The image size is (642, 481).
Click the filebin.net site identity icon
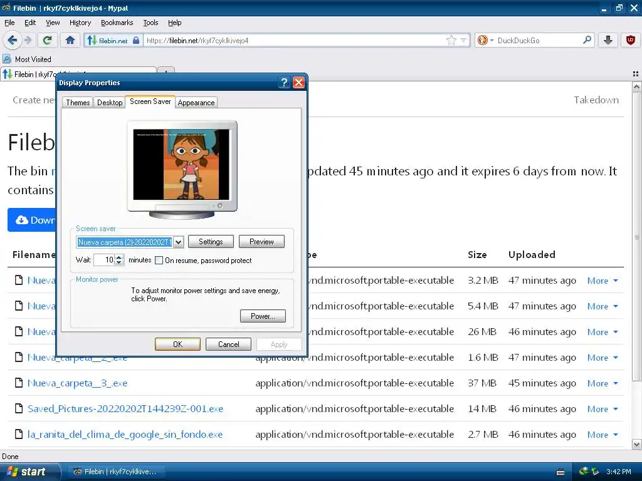pos(113,41)
